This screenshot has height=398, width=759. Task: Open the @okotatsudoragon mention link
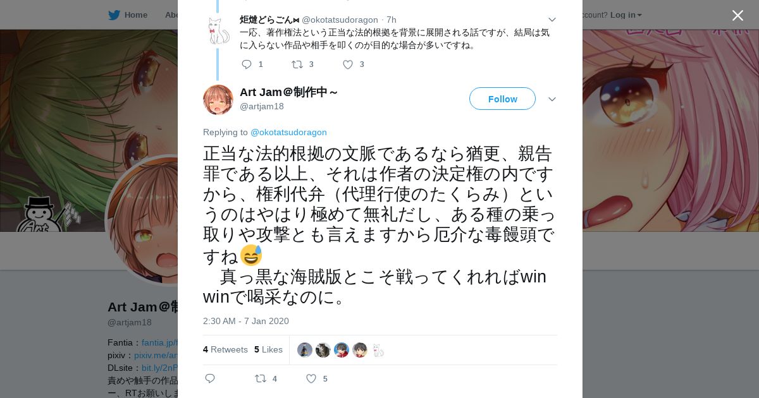[x=288, y=132]
